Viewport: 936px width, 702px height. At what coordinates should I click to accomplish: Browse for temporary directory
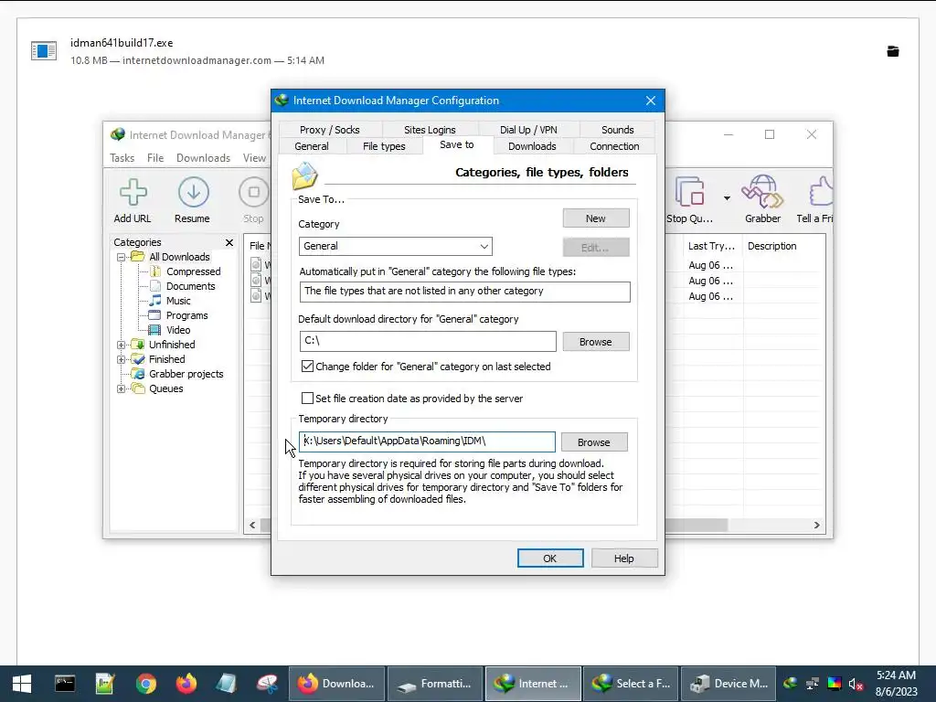point(594,442)
